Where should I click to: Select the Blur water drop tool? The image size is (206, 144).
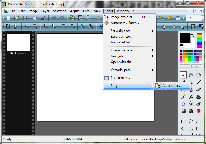click(183, 104)
